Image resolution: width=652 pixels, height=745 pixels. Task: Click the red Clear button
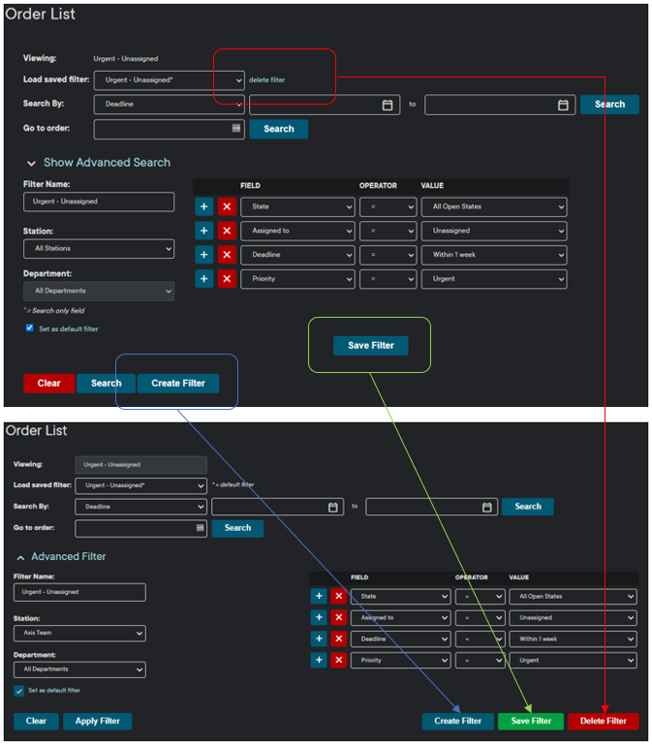point(49,384)
